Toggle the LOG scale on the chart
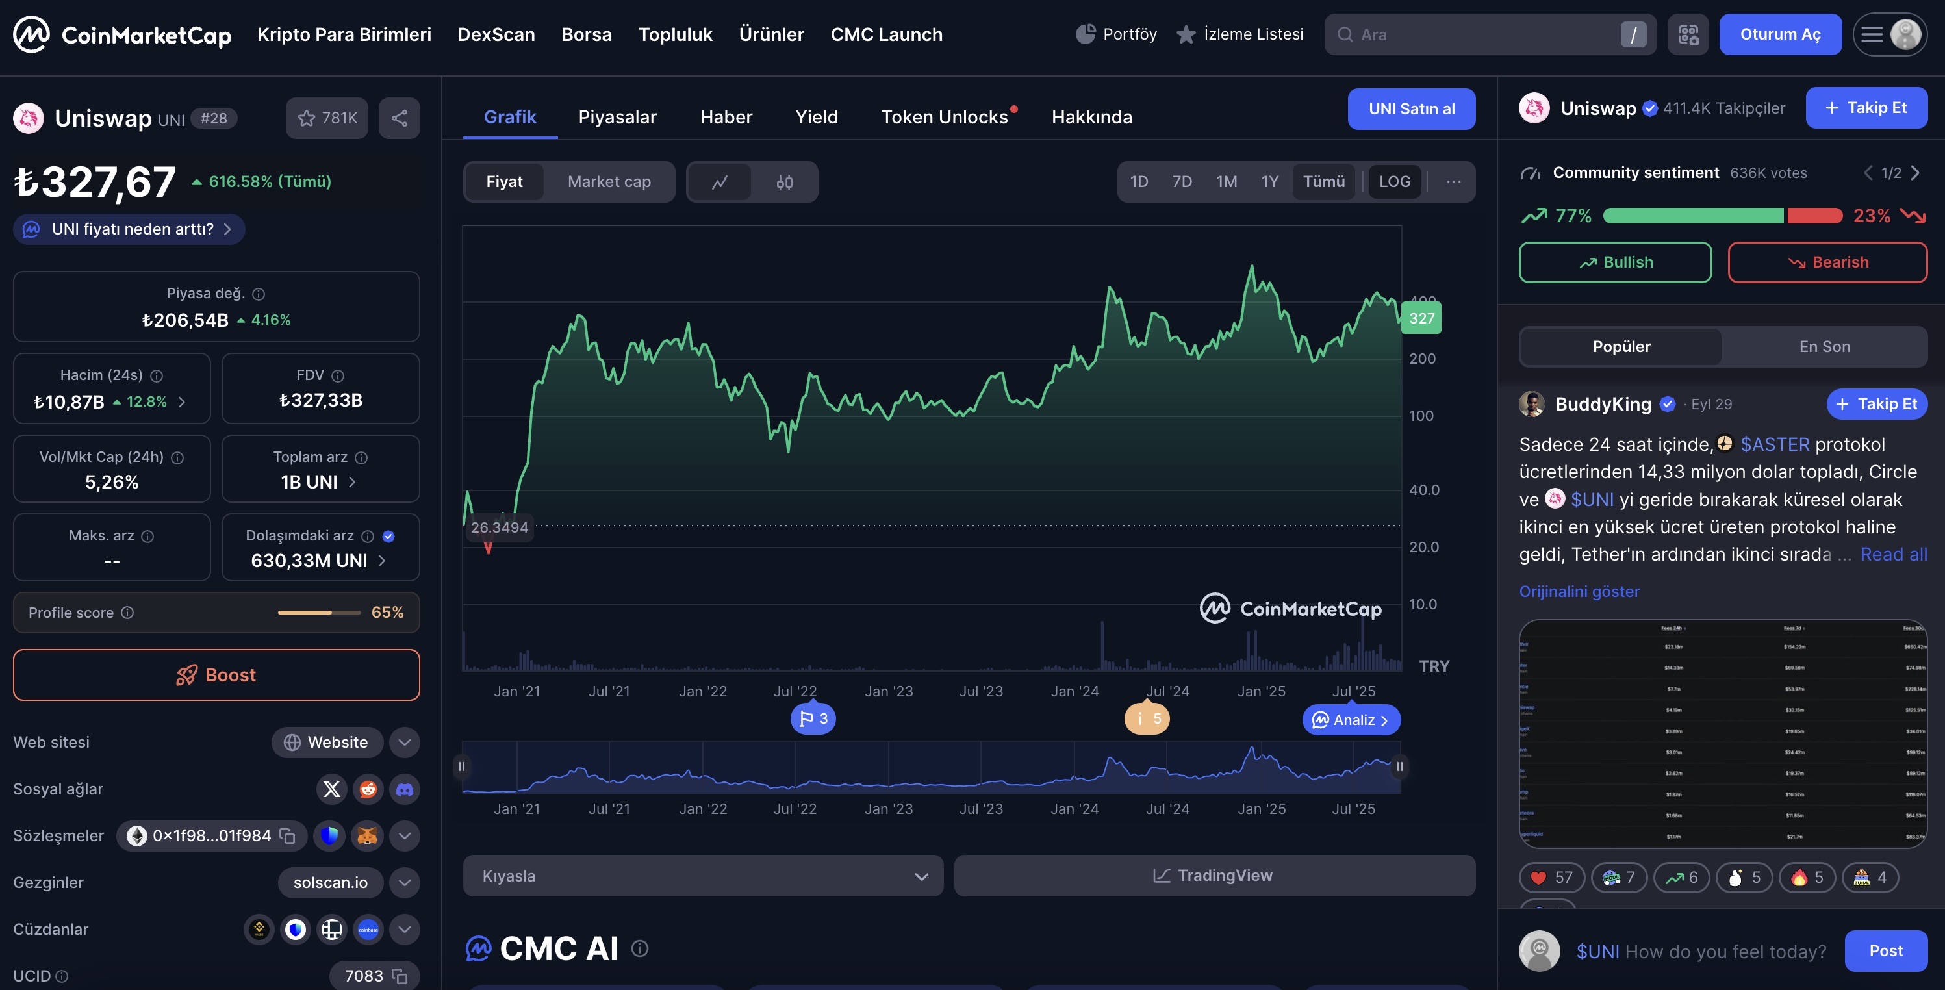Screen dimensions: 1945x990 [1395, 182]
